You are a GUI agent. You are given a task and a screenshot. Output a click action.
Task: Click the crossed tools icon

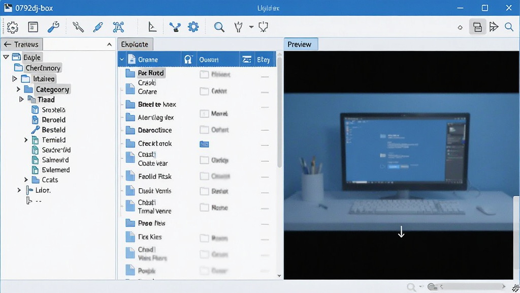[x=78, y=27]
